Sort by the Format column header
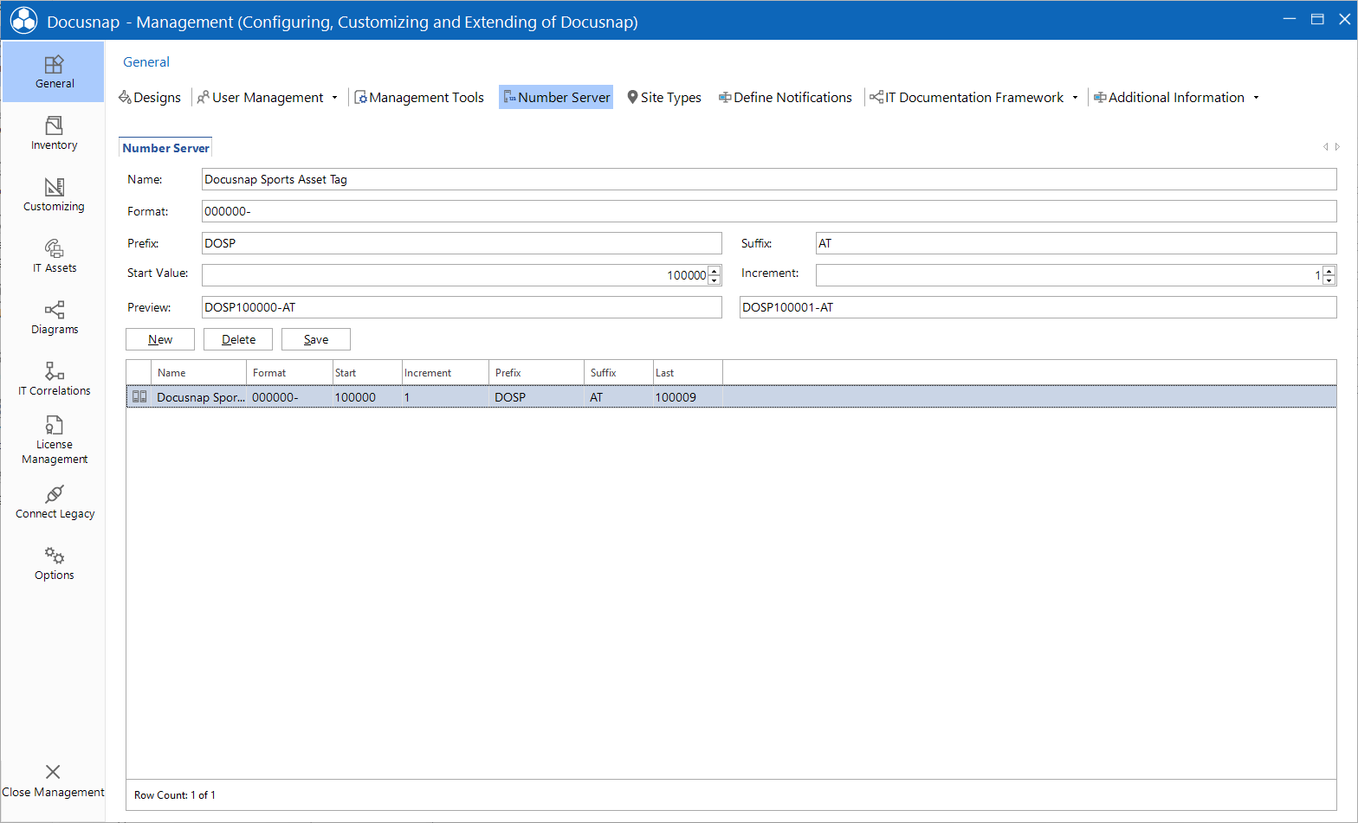Viewport: 1358px width, 823px height. coord(290,373)
